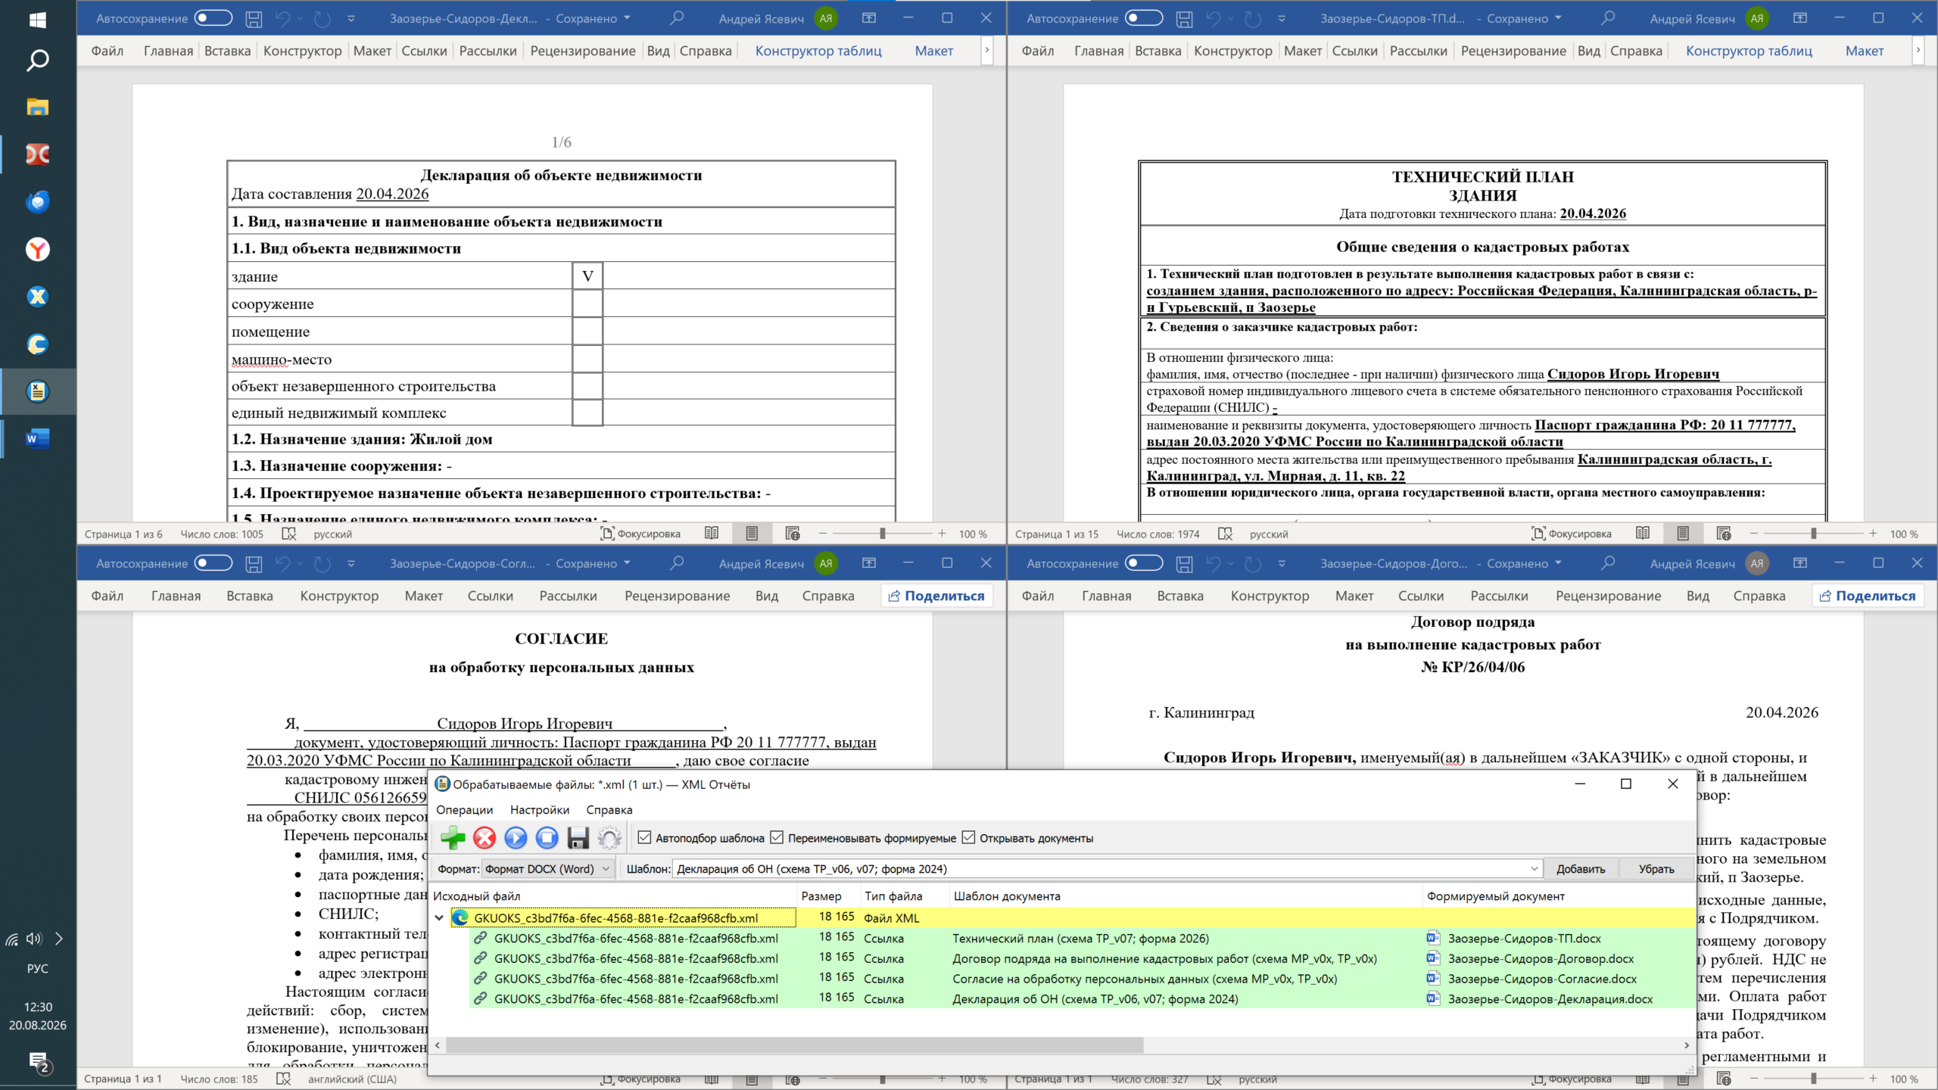This screenshot has width=1938, height=1090.
Task: Toggle Автосохранение in Согласие window
Action: 213,562
